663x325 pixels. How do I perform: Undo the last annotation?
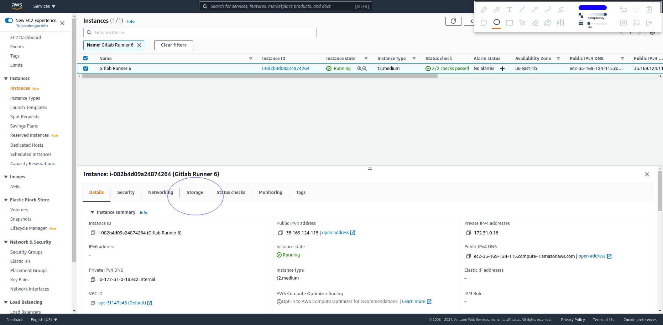coord(623,10)
